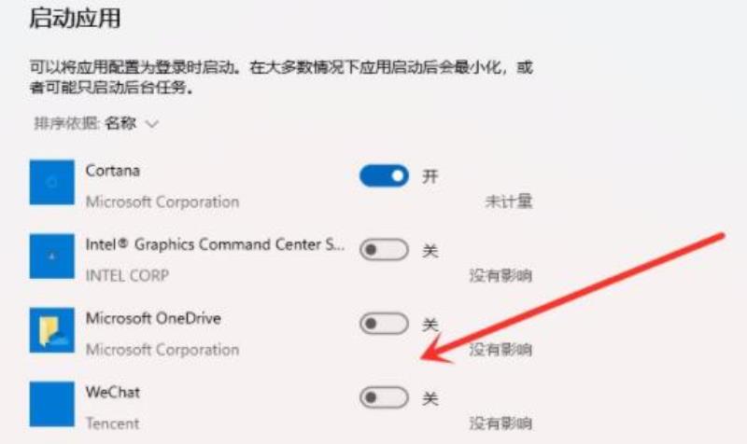
Task: Turn on the WeChat startup toggle
Action: [x=384, y=398]
